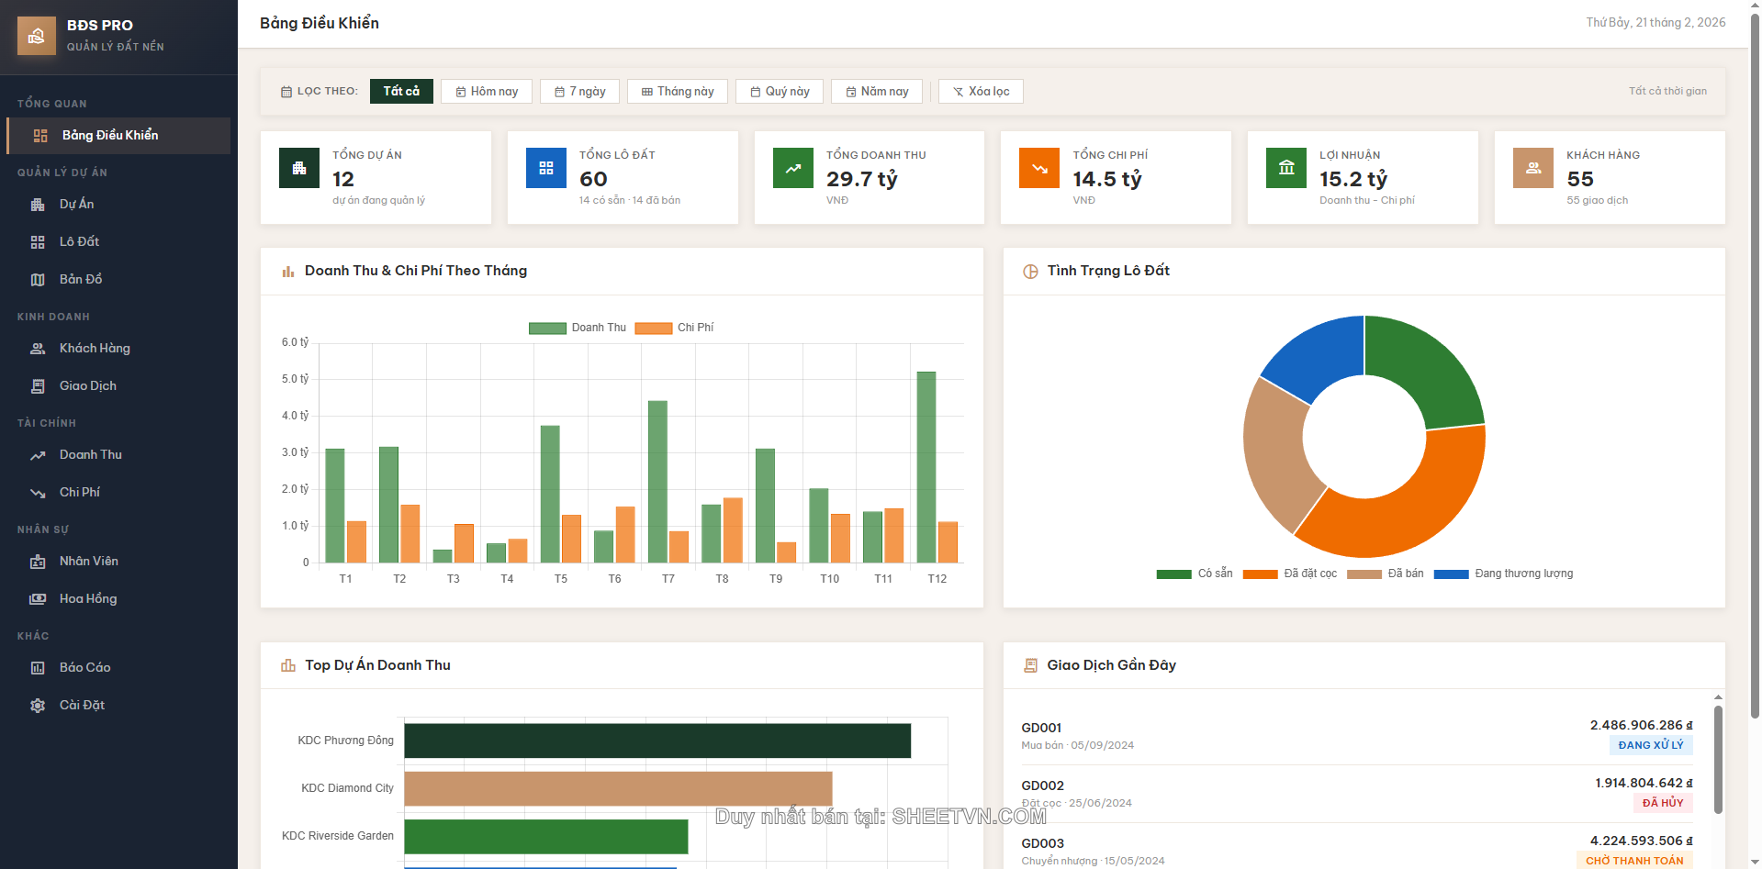The image size is (1762, 869).
Task: Click the Giao Dịch transactions icon
Action: pyautogui.click(x=38, y=385)
